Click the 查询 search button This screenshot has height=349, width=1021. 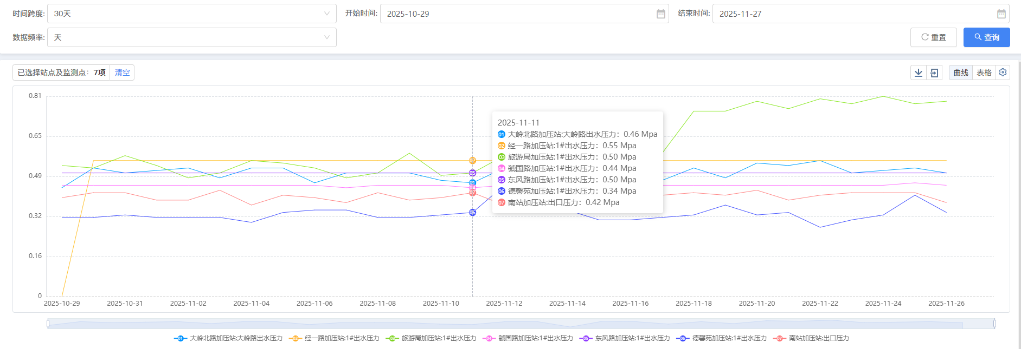pos(986,37)
